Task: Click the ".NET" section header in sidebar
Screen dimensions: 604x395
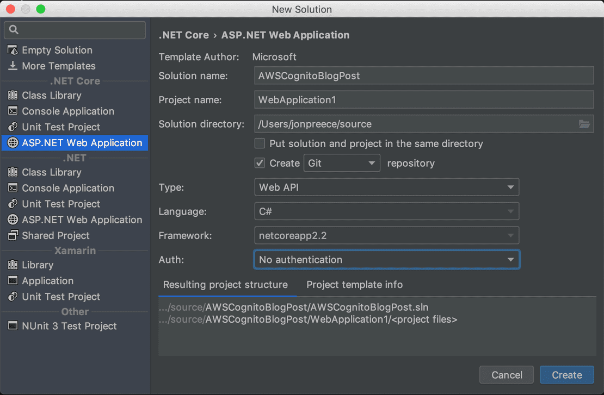Action: tap(75, 158)
